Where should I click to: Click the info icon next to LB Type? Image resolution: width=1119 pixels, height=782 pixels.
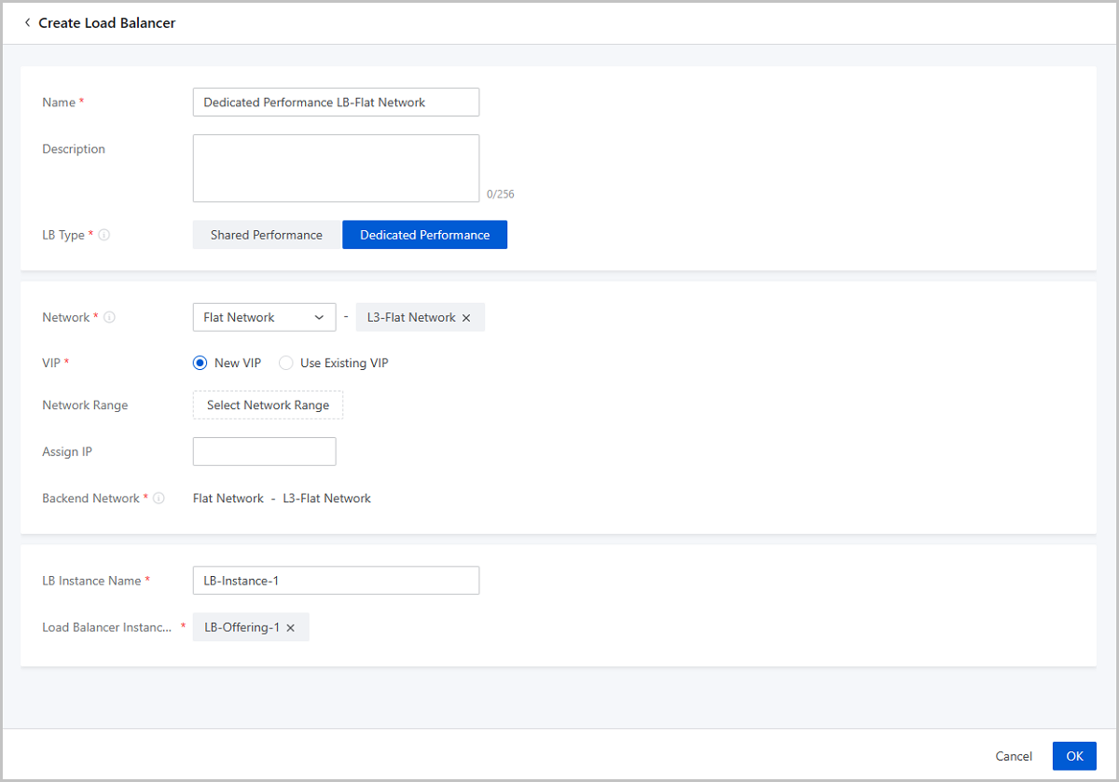104,235
